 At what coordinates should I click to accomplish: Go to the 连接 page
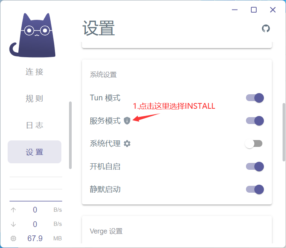click(x=34, y=72)
